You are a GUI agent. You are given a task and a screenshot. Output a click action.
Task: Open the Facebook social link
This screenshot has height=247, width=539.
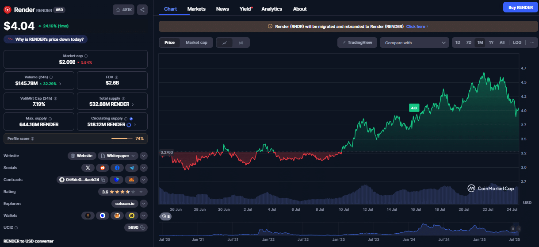pyautogui.click(x=117, y=168)
